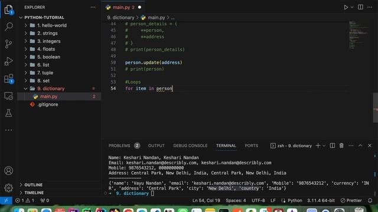Run Python file with play button
378x212 pixels.
coord(346,7)
